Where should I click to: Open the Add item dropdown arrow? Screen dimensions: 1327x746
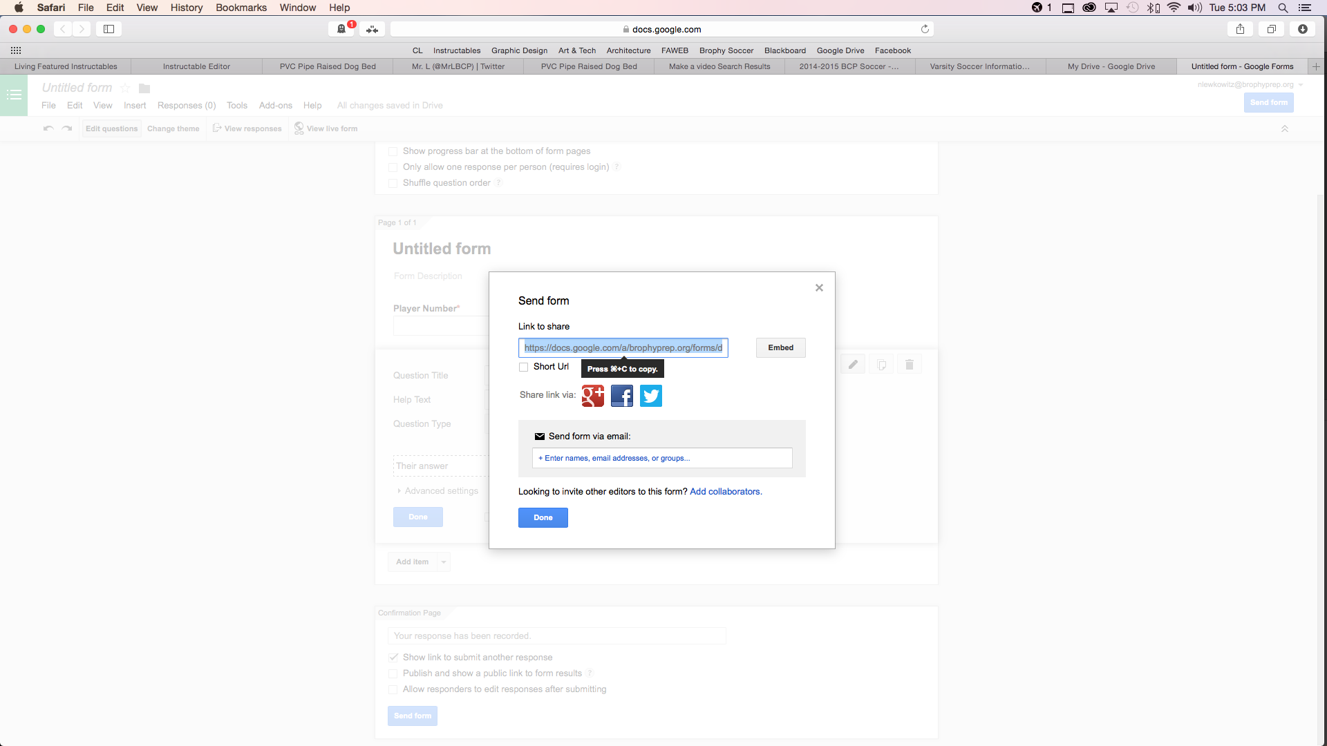pyautogui.click(x=442, y=562)
